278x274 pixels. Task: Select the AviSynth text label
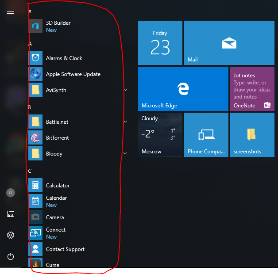pyautogui.click(x=56, y=90)
